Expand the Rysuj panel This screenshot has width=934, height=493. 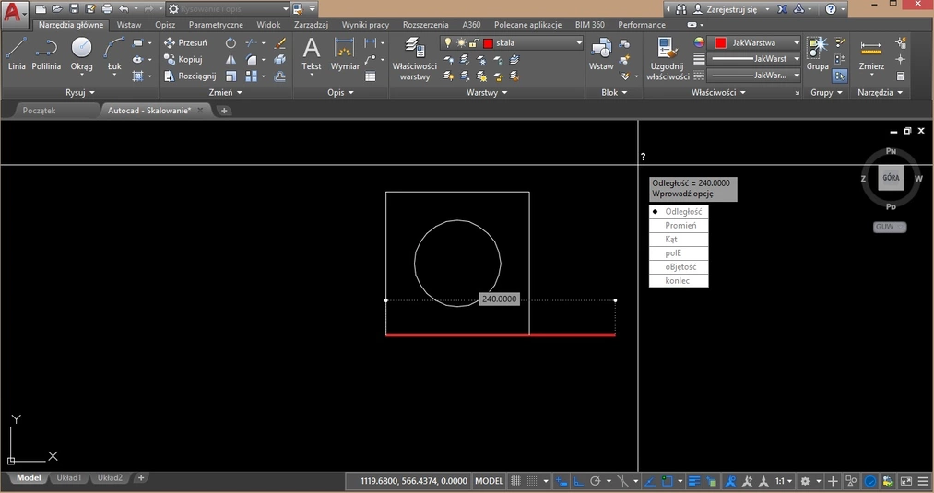[x=80, y=93]
